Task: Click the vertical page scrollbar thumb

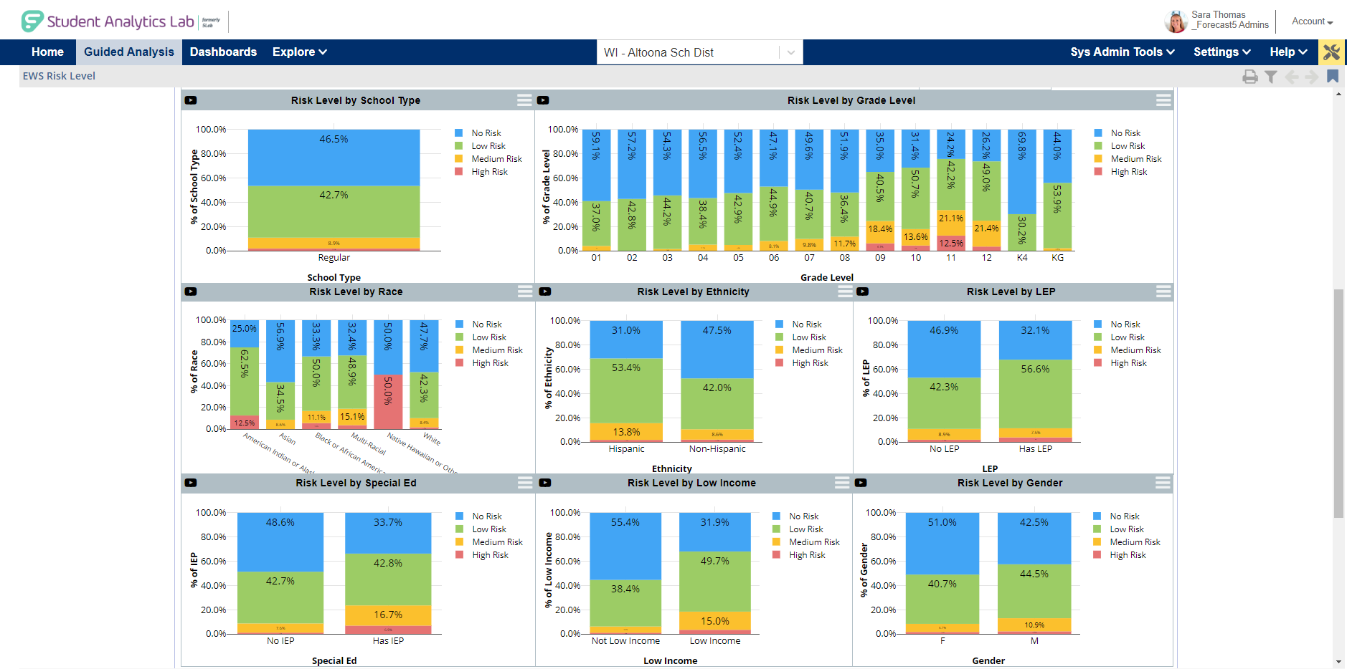Action: tap(1338, 403)
